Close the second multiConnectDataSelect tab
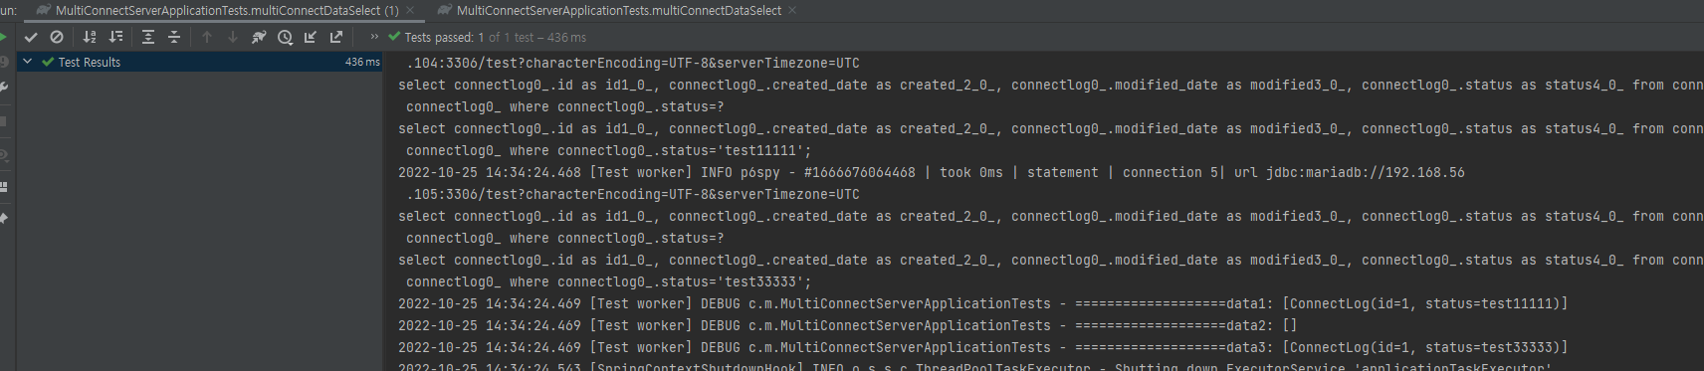 [x=792, y=10]
